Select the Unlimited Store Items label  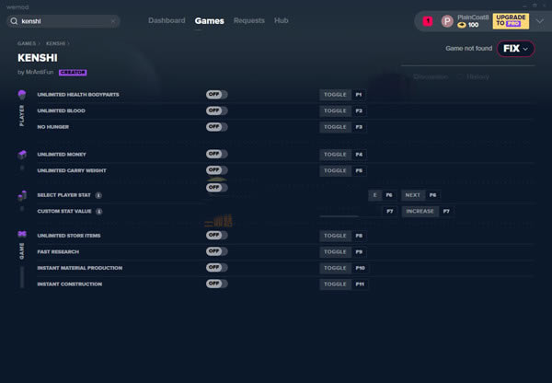pos(69,236)
